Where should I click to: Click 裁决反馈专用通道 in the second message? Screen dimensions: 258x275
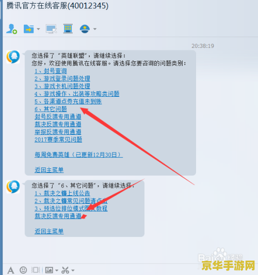coord(58,216)
